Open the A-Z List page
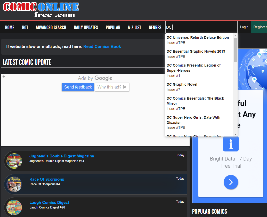Viewport: 267px width, 217px height. [x=134, y=27]
